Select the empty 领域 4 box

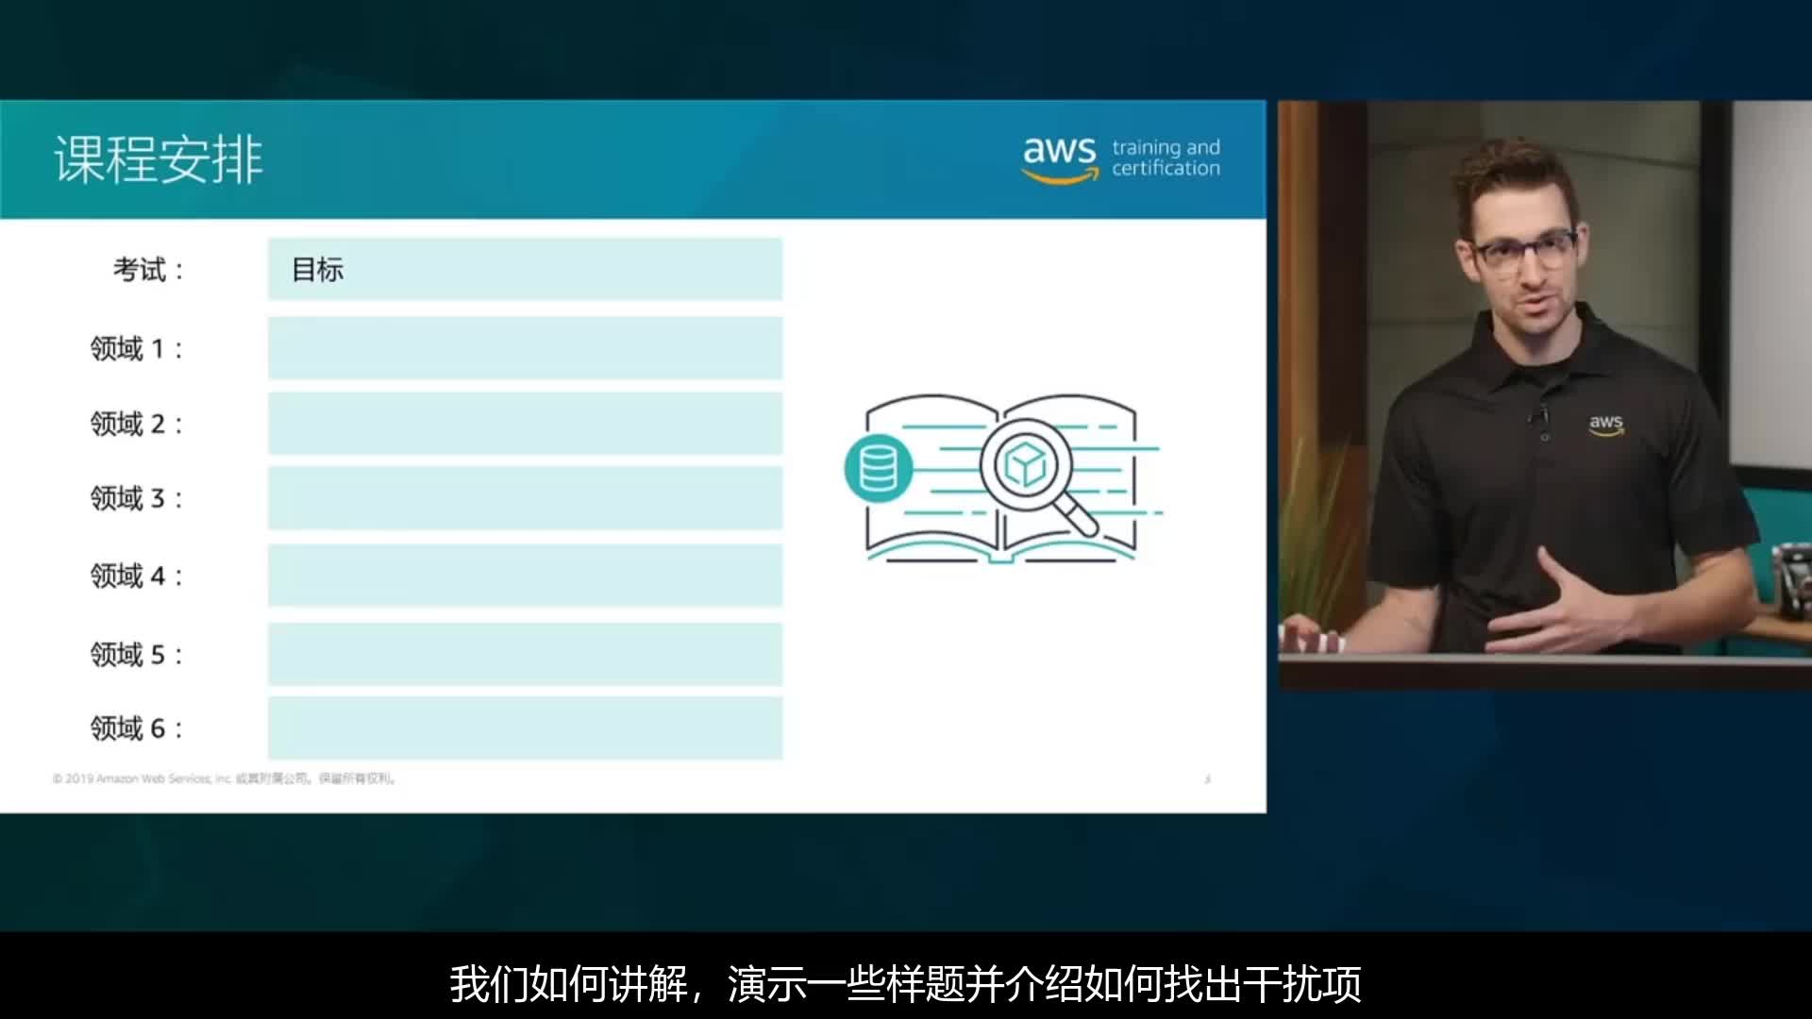525,576
